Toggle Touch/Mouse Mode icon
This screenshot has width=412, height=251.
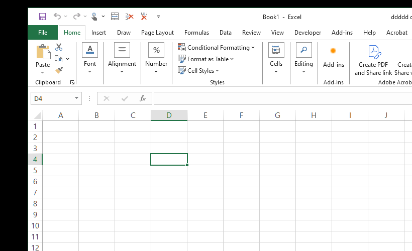click(94, 17)
